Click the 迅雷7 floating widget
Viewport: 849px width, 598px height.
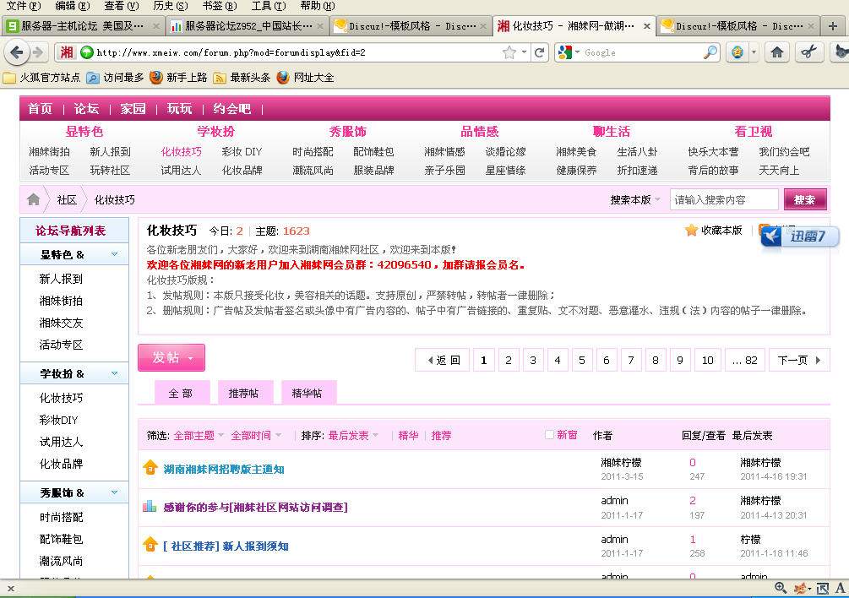(x=800, y=236)
